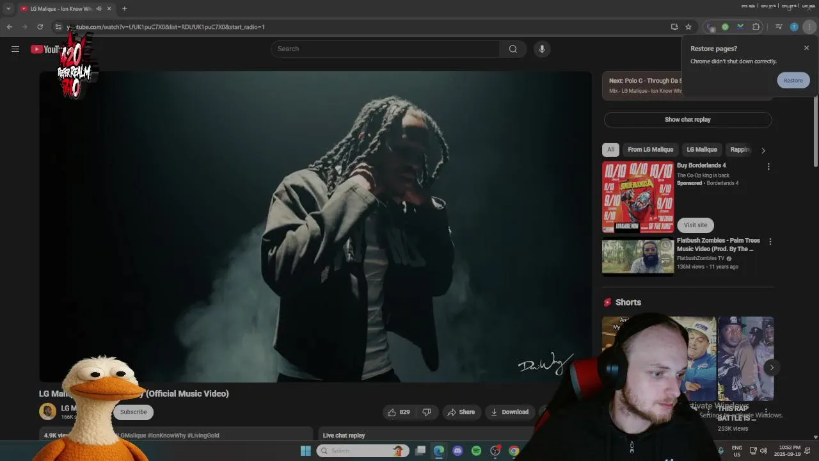Click the Windows taskbar search box
The image size is (819, 461).
[363, 451]
